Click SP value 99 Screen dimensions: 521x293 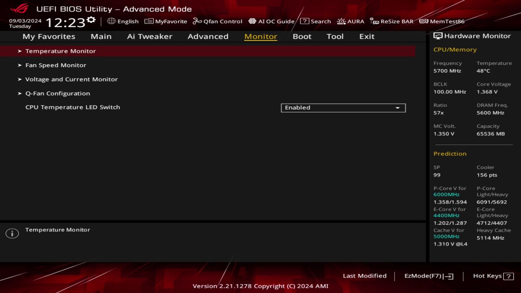(x=437, y=175)
